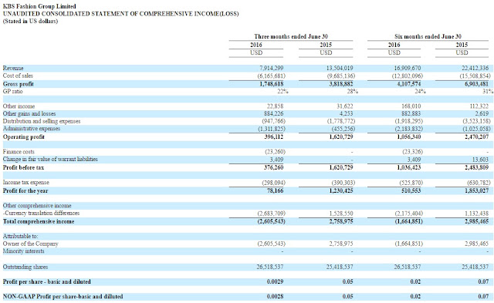Click NON-GAAP profit per share value 0.0028

(x=275, y=296)
